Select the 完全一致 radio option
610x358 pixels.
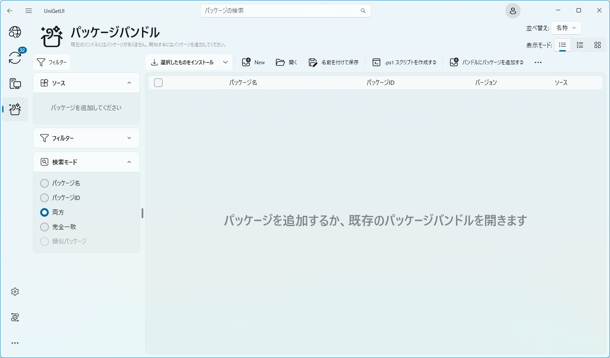coord(44,227)
